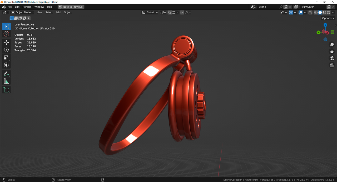Click the Blender version 3.6.14 text
The width and height of the screenshot is (337, 182).
point(330,180)
